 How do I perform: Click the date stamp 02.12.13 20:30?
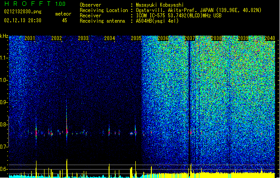(23, 20)
